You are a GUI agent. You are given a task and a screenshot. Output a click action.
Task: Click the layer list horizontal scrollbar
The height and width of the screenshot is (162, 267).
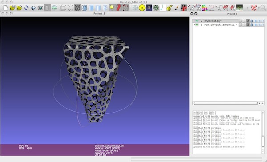(226, 103)
